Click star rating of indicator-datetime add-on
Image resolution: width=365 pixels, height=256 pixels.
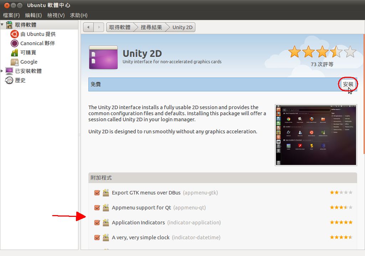click(341, 237)
